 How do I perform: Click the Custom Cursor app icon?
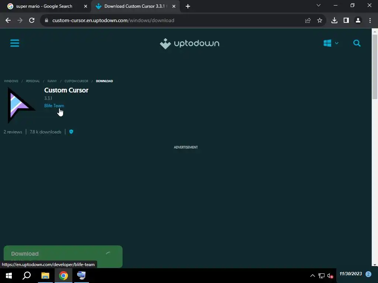tap(21, 105)
